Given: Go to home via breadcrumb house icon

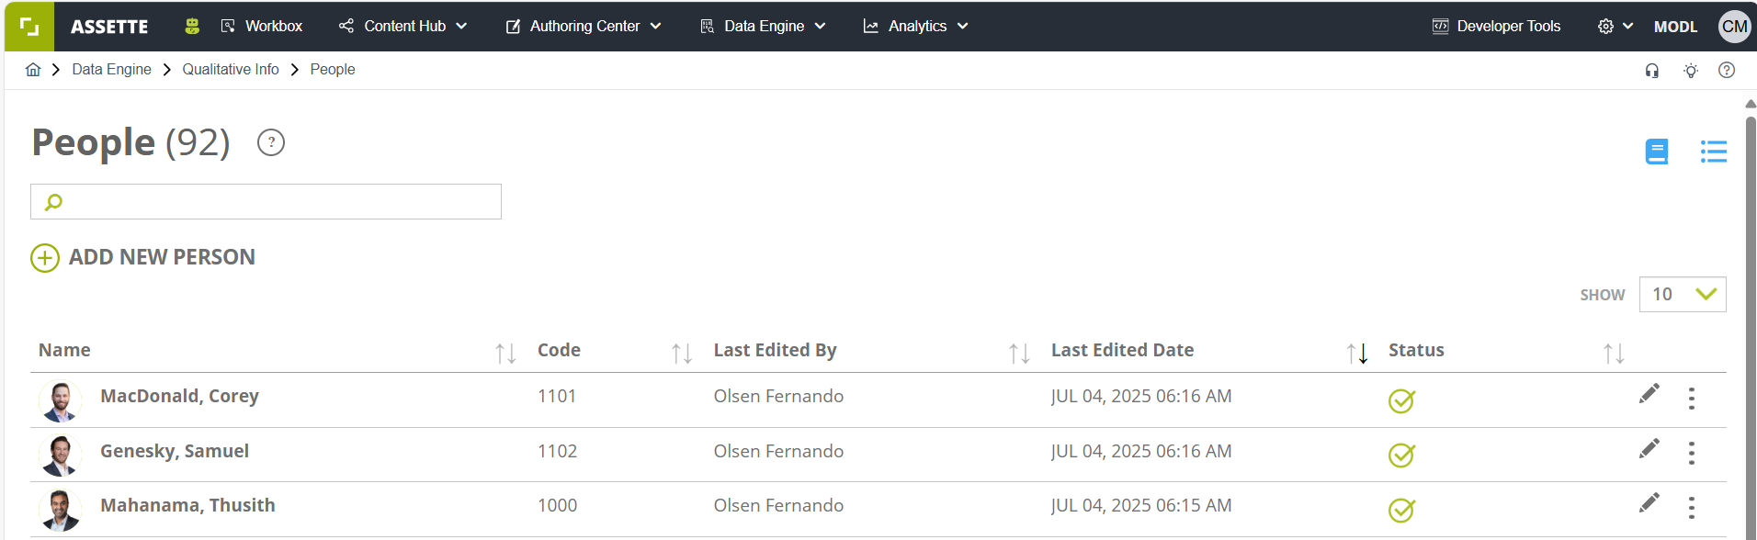Looking at the screenshot, I should tap(33, 70).
